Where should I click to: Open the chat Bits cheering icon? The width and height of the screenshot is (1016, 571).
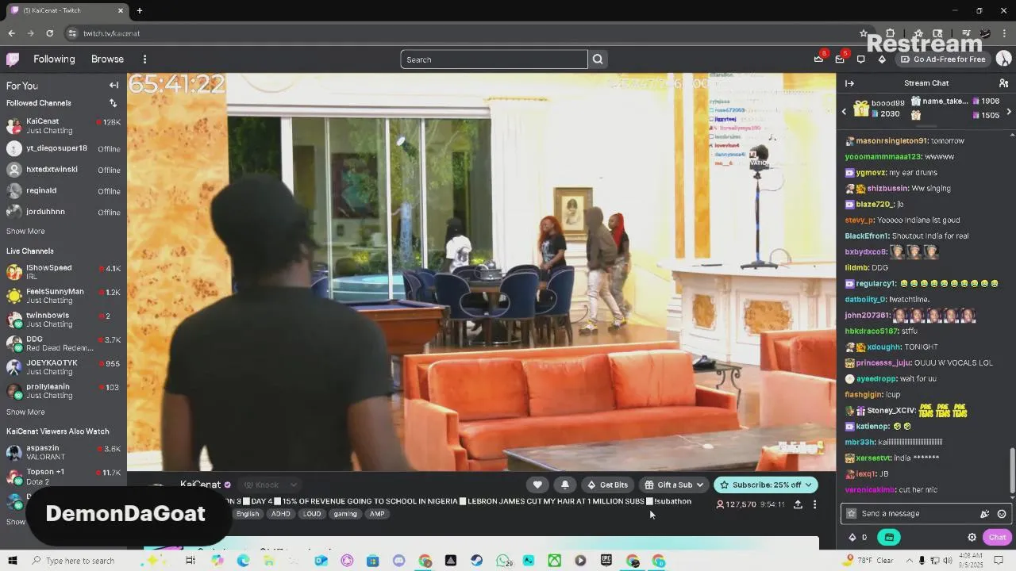point(852,538)
